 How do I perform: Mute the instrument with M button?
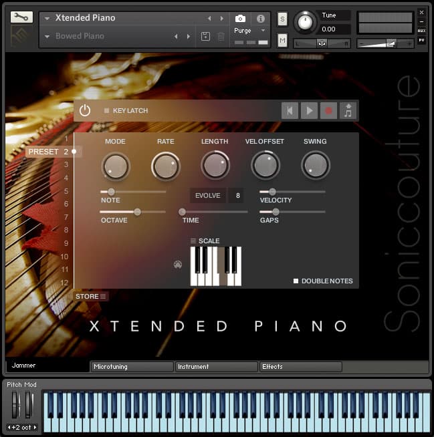point(282,41)
